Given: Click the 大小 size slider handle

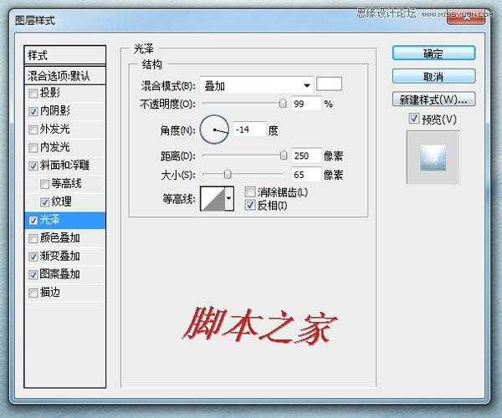Looking at the screenshot, I should pos(228,174).
